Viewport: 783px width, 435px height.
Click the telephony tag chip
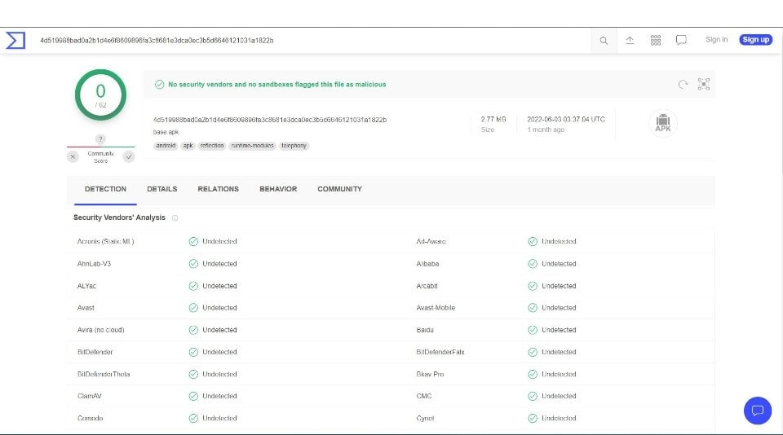[x=294, y=146]
